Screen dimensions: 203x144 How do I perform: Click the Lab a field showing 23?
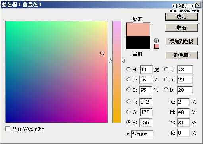point(185,80)
